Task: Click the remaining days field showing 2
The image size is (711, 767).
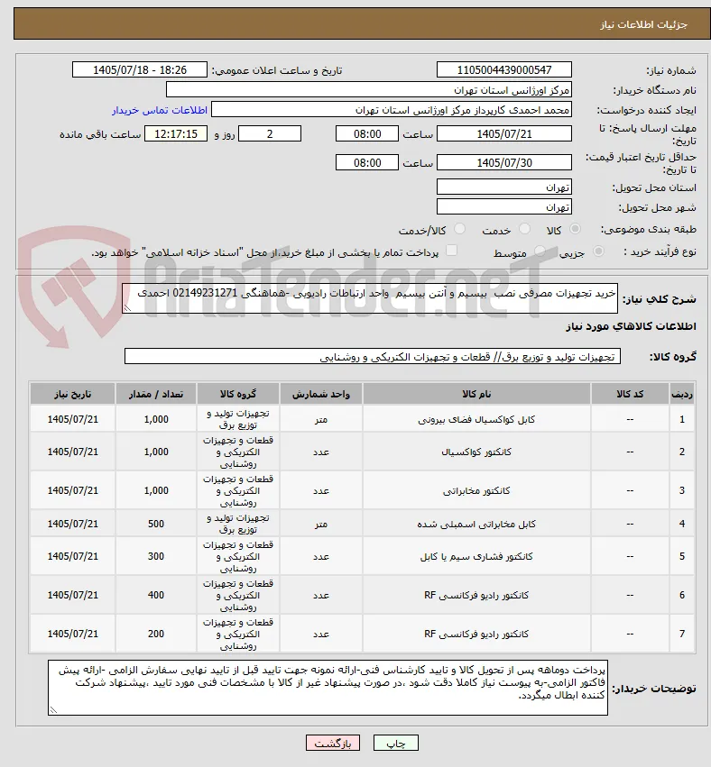Action: 269,134
